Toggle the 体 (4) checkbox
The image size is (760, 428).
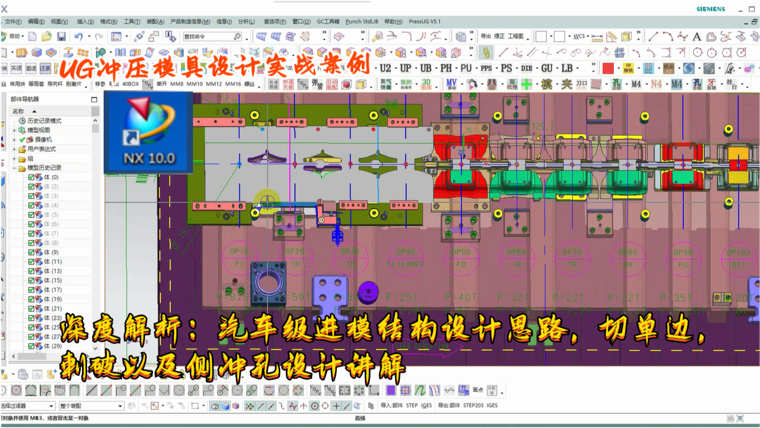click(x=31, y=205)
